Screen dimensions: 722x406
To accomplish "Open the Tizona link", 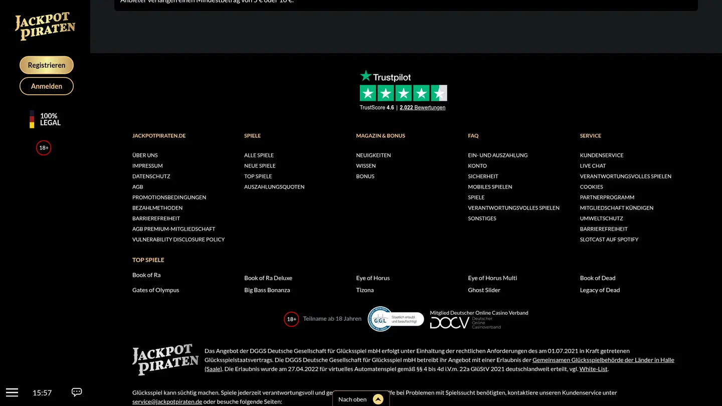I will (x=365, y=290).
